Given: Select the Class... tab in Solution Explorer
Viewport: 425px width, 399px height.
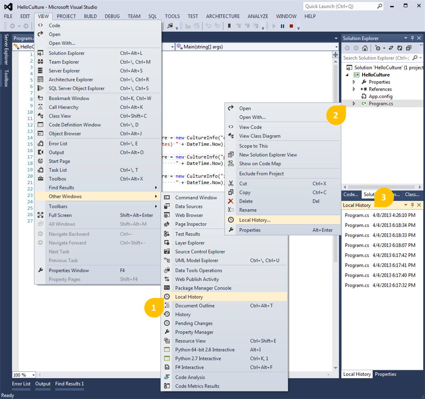Looking at the screenshot, I should (x=412, y=194).
